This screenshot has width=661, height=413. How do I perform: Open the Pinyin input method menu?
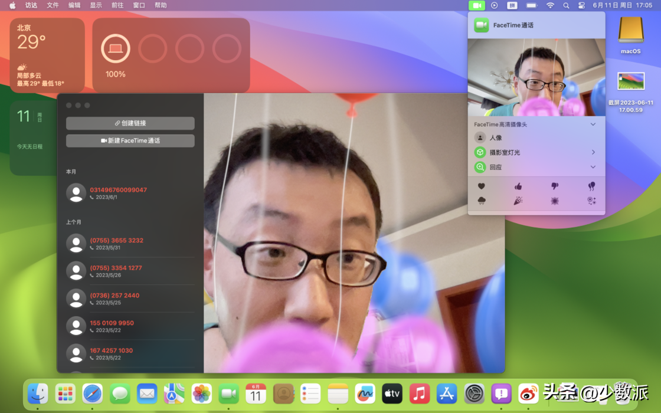pyautogui.click(x=512, y=5)
